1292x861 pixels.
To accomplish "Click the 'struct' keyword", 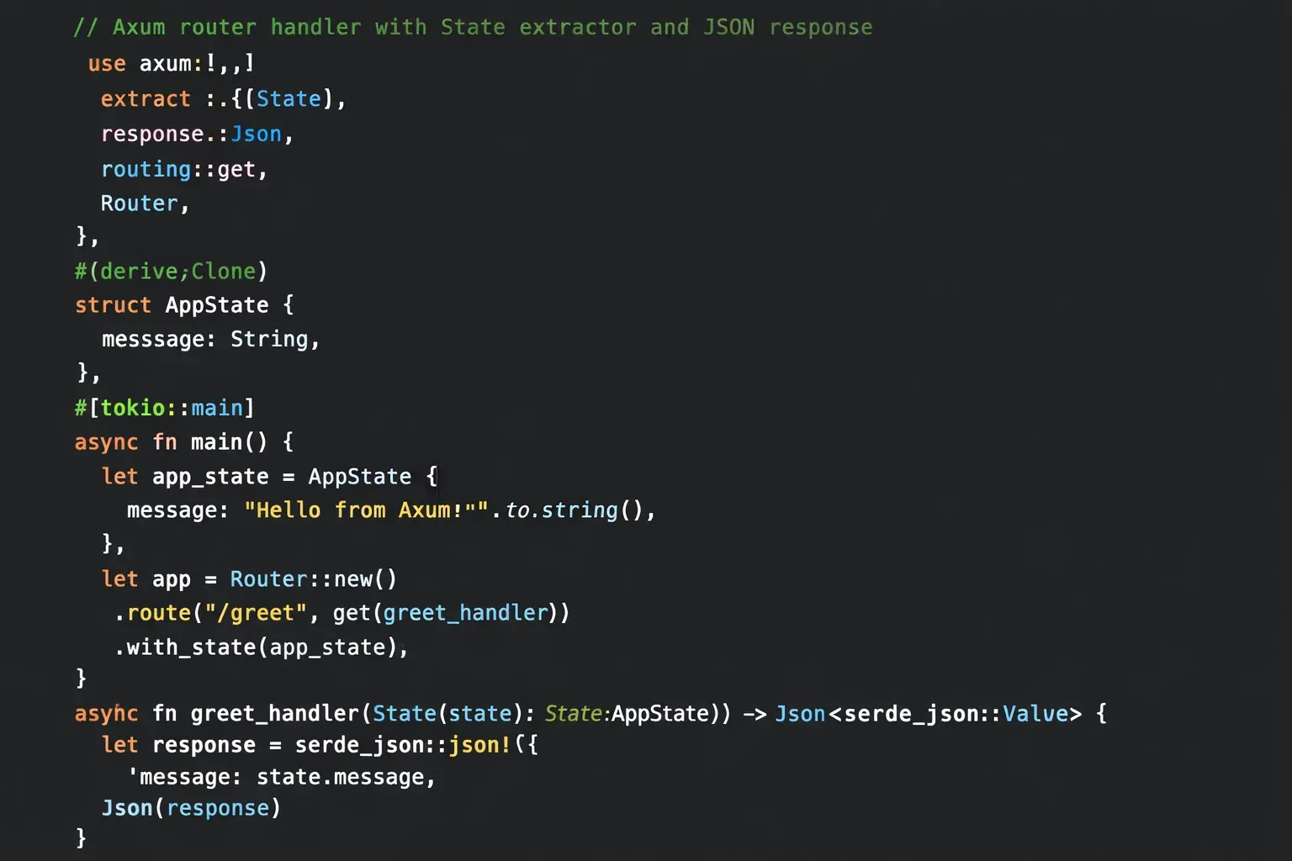I will [x=113, y=305].
